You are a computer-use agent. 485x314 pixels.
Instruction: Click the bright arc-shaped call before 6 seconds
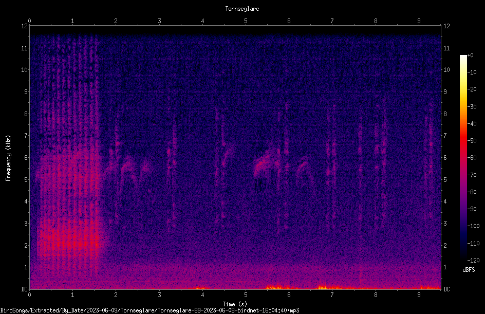click(265, 163)
